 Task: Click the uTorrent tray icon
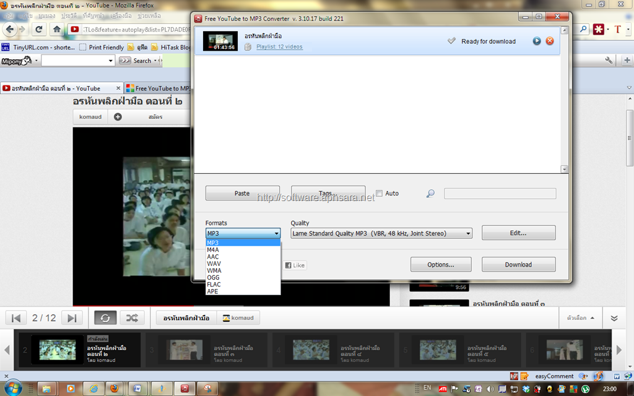(x=586, y=389)
